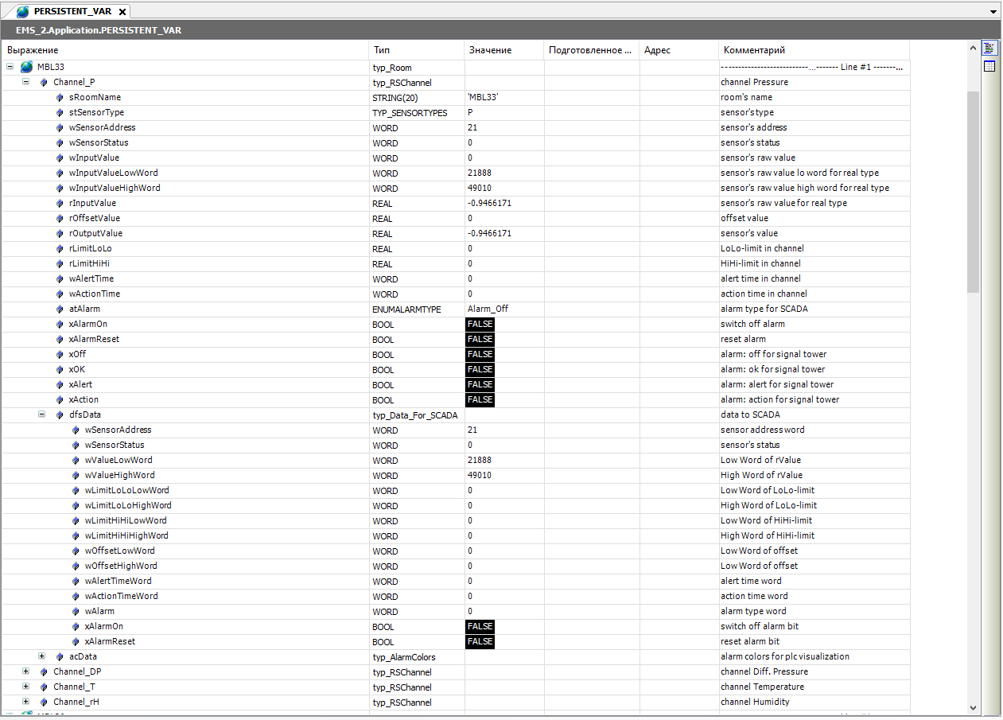Collapse the MBL33 tree node
Viewport: 1003px width, 720px height.
point(10,67)
